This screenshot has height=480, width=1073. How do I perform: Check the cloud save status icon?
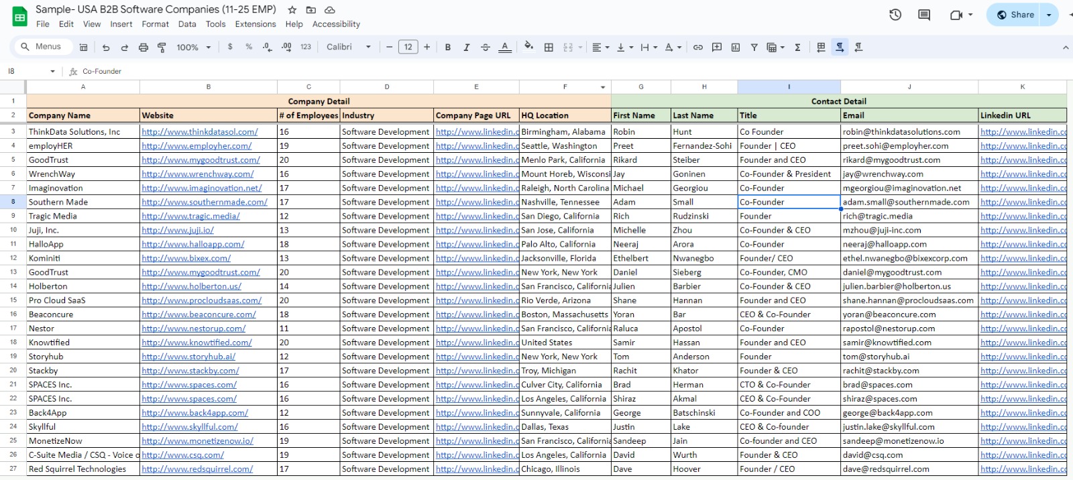(329, 10)
